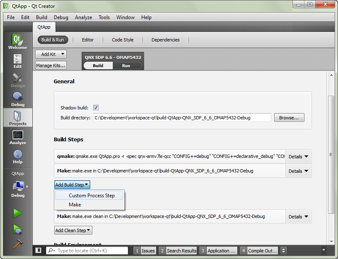The image size is (338, 259).
Task: Choose Custom Process Step from menu
Action: (92, 196)
